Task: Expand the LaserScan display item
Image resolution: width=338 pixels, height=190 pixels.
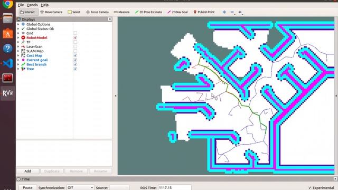Action: [x=18, y=46]
